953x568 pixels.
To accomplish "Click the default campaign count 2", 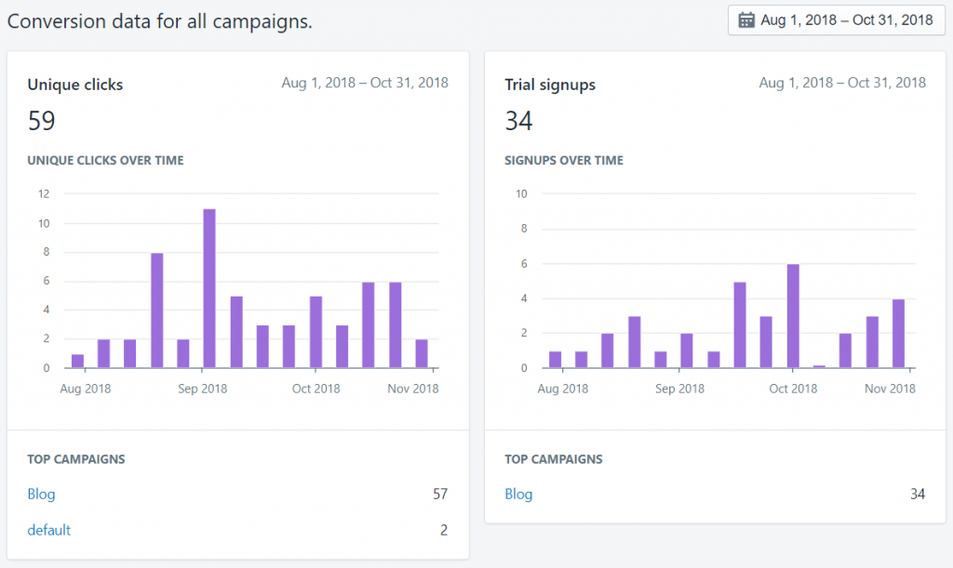I will [444, 530].
